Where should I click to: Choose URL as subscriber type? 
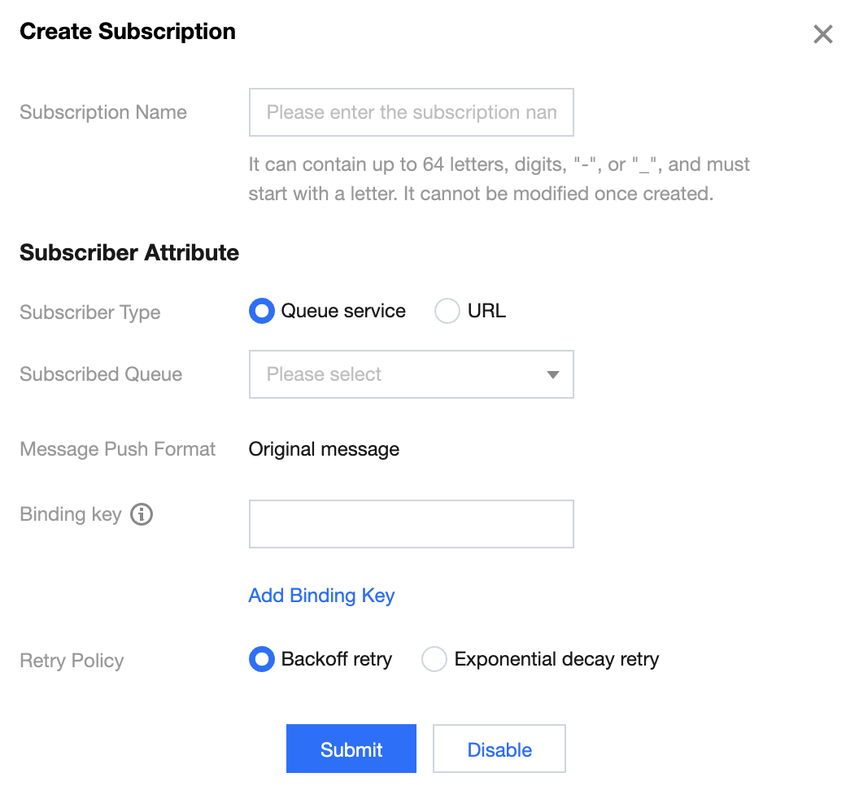coord(447,312)
